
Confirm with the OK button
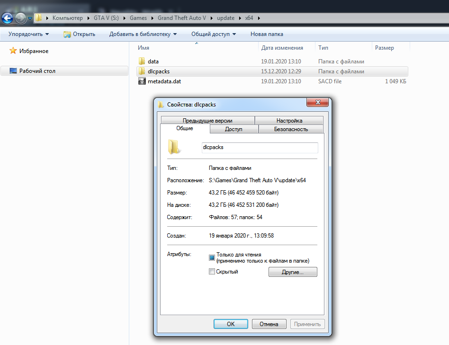click(231, 324)
